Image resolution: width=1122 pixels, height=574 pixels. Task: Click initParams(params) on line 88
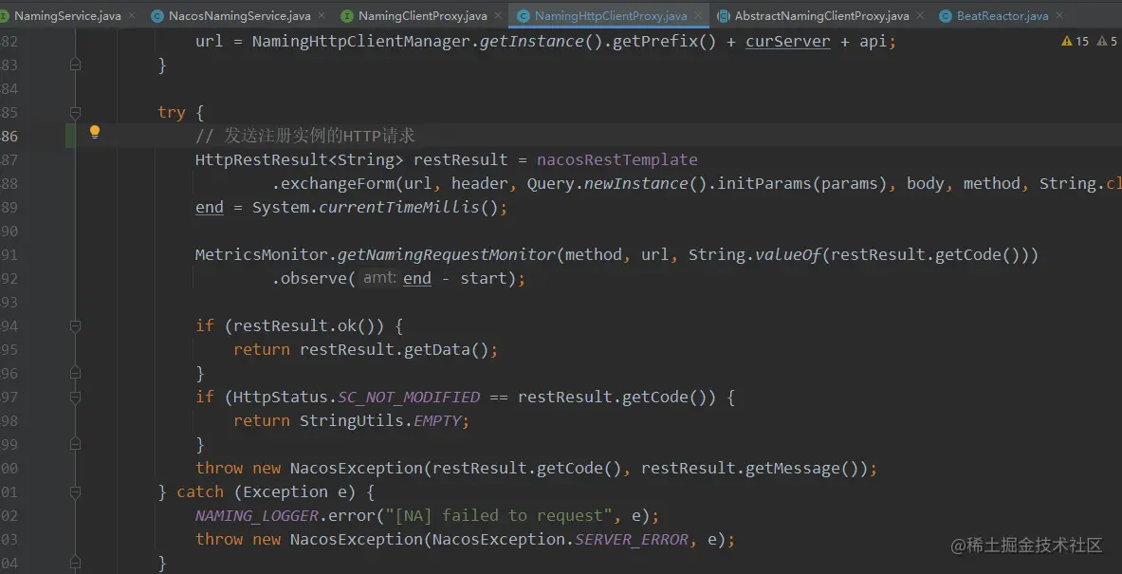(800, 183)
